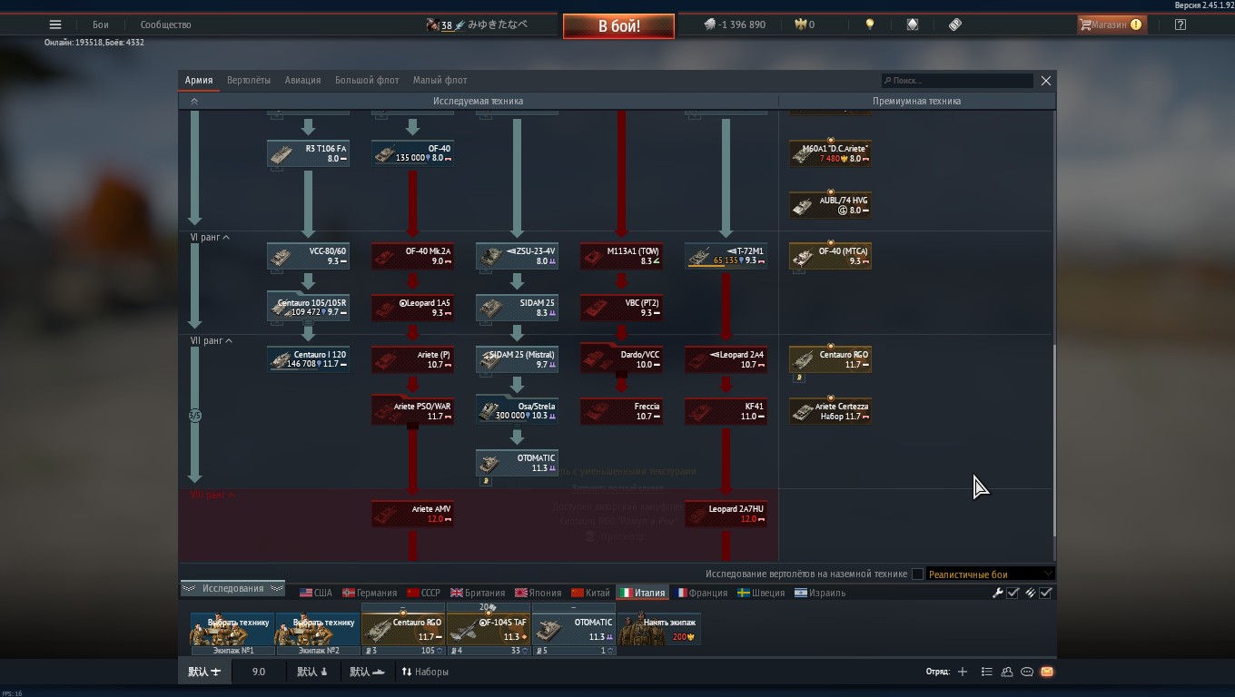Image resolution: width=1235 pixels, height=697 pixels.
Task: Select the ZSU-23-4V vehicle
Action: 517,256
